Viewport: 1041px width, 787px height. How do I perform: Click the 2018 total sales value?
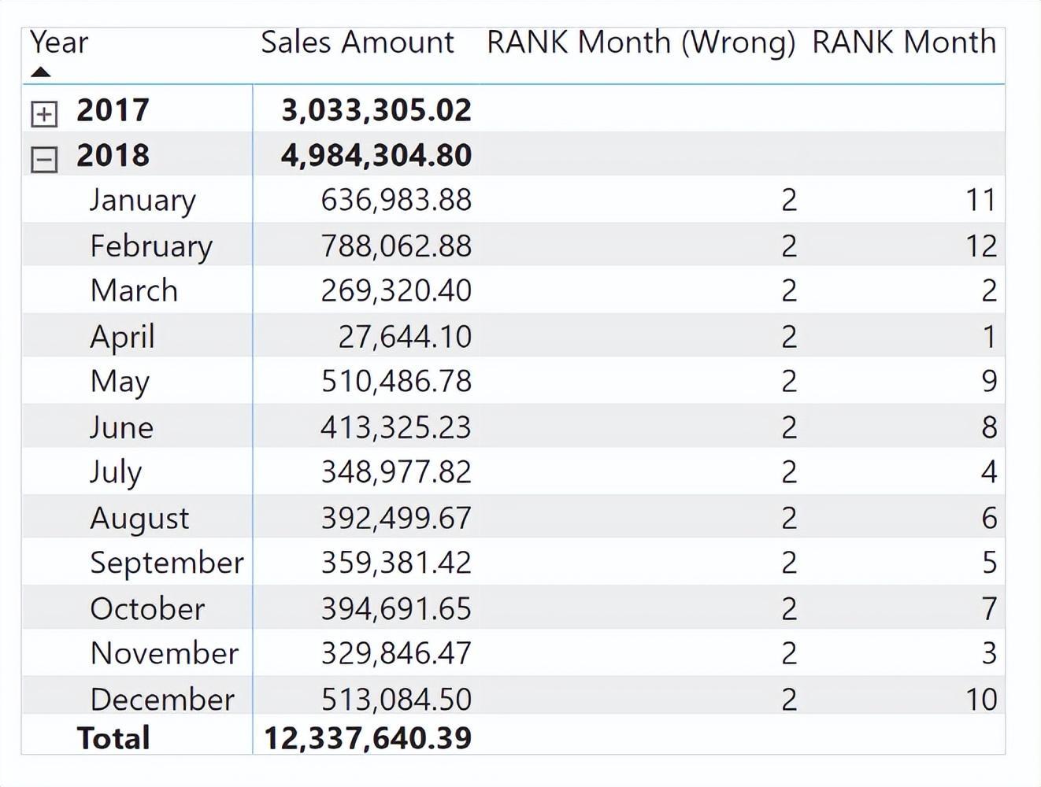tap(376, 155)
